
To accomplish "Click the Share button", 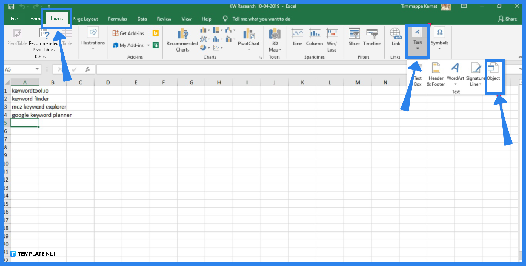I will click(508, 19).
